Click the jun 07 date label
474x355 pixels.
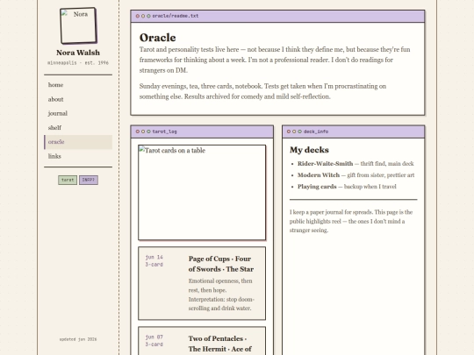click(154, 337)
